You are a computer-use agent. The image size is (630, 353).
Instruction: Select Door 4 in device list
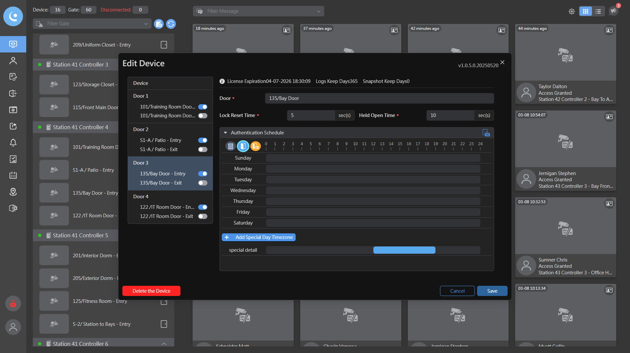[141, 196]
